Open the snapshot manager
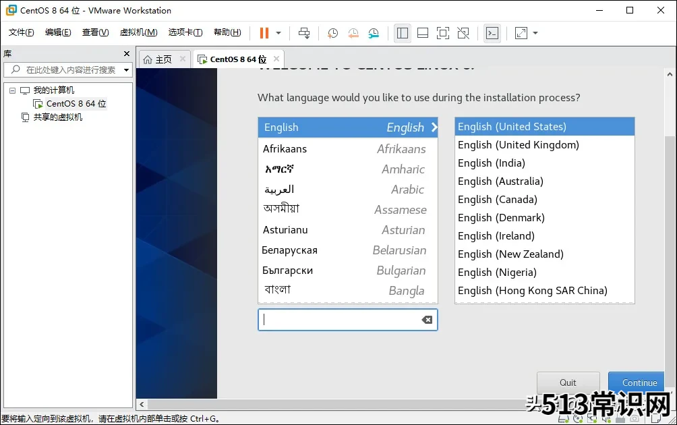The height and width of the screenshot is (425, 677). coord(374,33)
